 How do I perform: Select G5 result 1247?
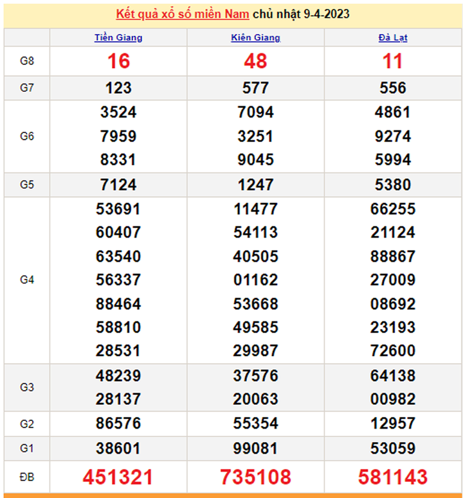click(255, 185)
